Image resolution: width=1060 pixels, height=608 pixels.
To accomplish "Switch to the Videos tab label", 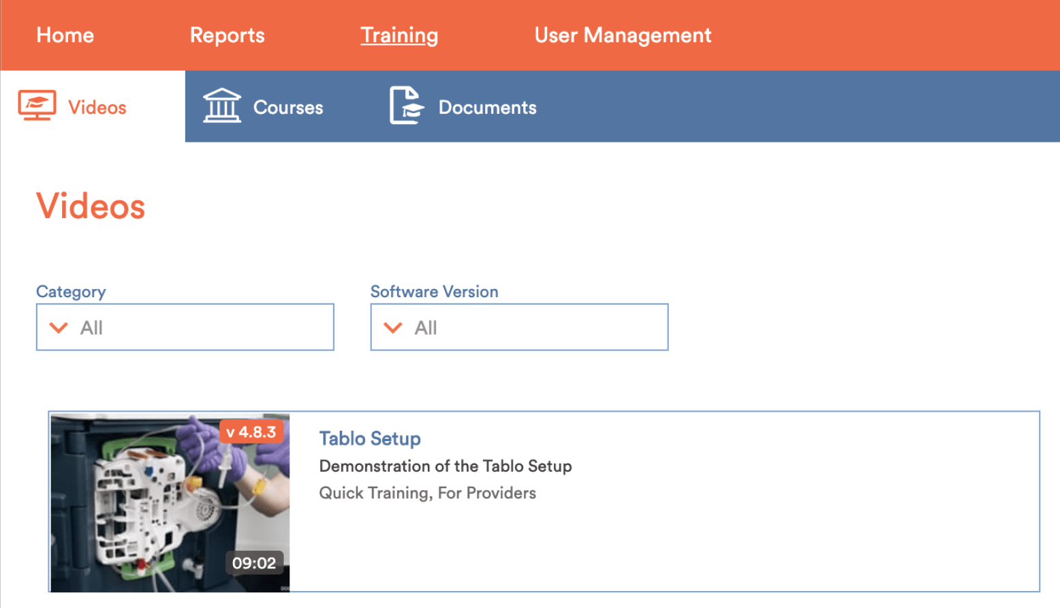I will coord(97,108).
